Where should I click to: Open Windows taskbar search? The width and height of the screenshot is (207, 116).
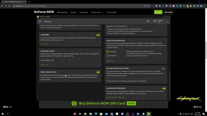coord(8,114)
